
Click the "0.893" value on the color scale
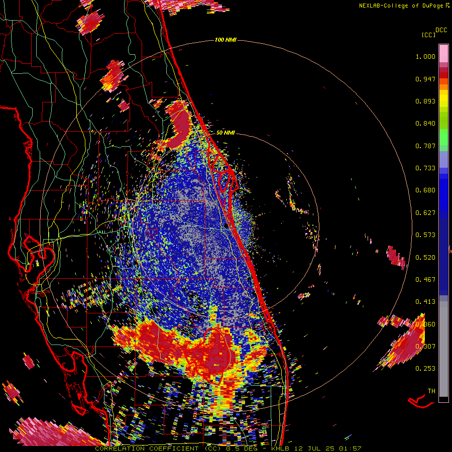pos(425,101)
